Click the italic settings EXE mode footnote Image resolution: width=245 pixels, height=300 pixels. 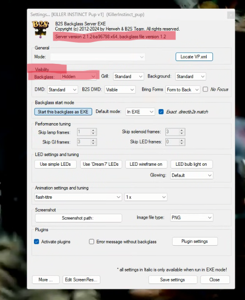click(x=172, y=270)
